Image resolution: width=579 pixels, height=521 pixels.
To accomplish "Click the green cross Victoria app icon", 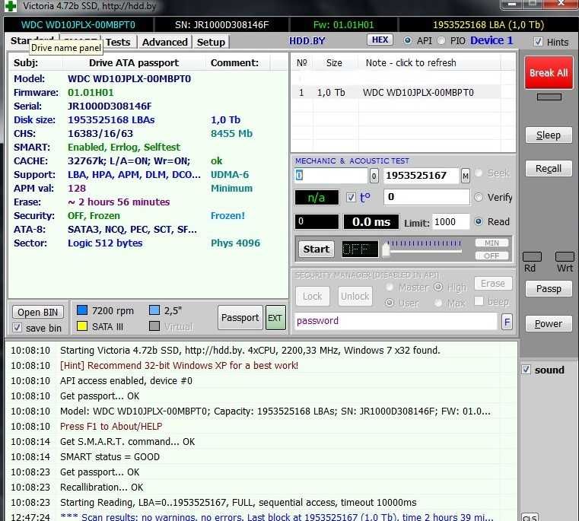I will (11, 6).
